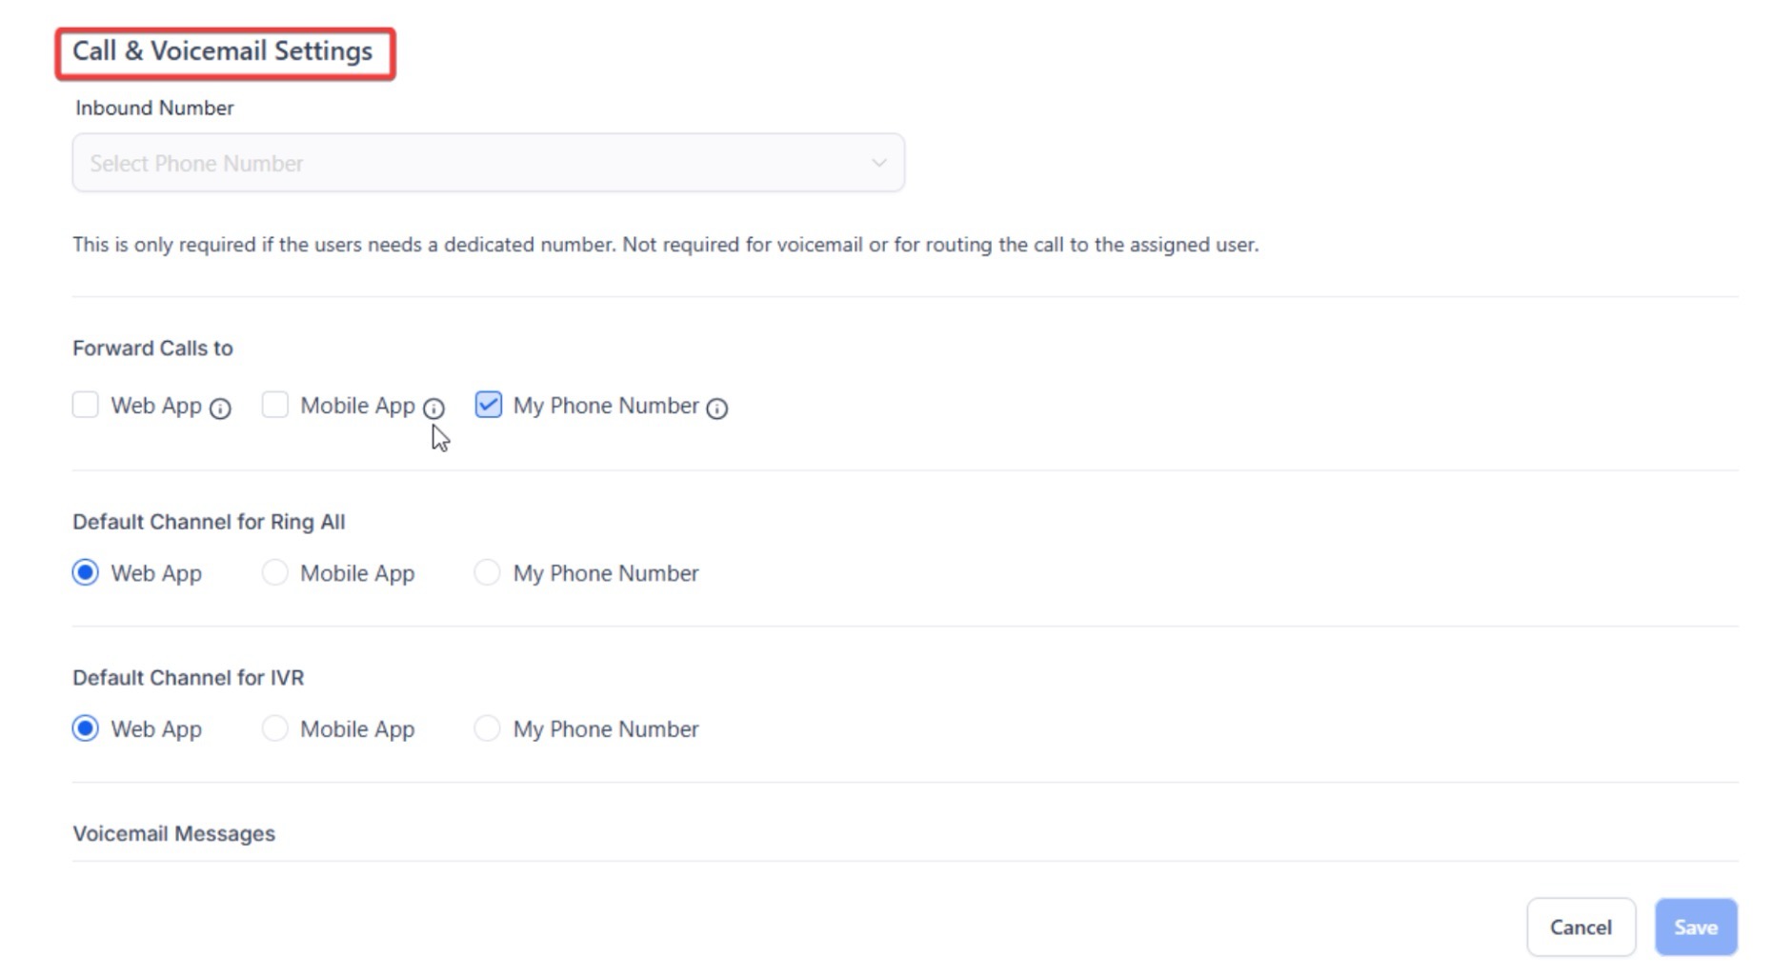
Task: Select Web App for IVR default channel
Action: click(86, 728)
